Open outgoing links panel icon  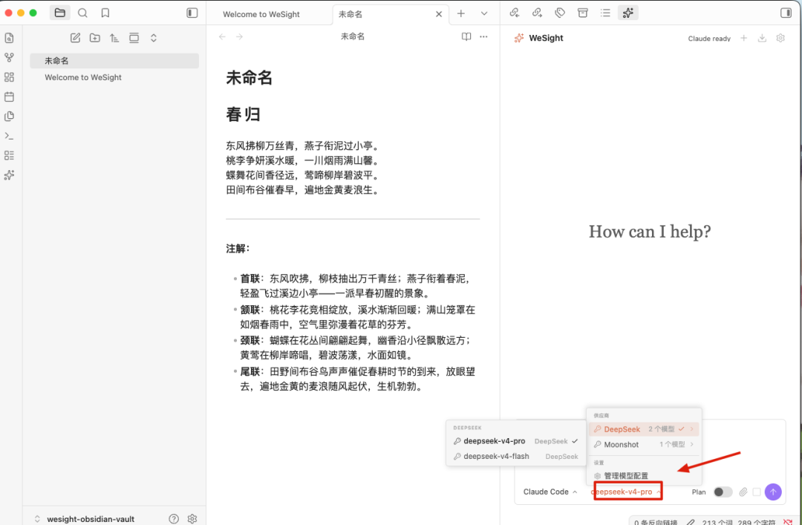click(x=537, y=13)
